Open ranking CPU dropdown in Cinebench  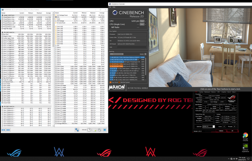[117, 54]
